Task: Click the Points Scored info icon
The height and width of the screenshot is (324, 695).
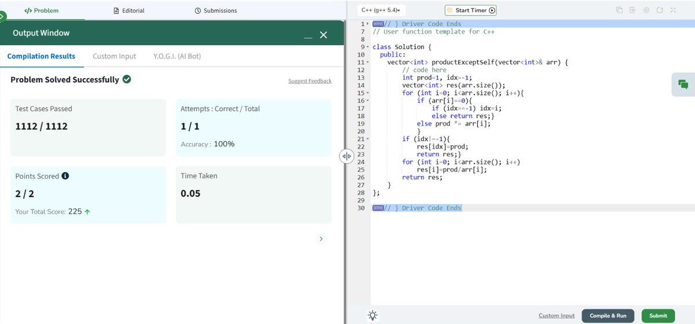Action: 65,176
